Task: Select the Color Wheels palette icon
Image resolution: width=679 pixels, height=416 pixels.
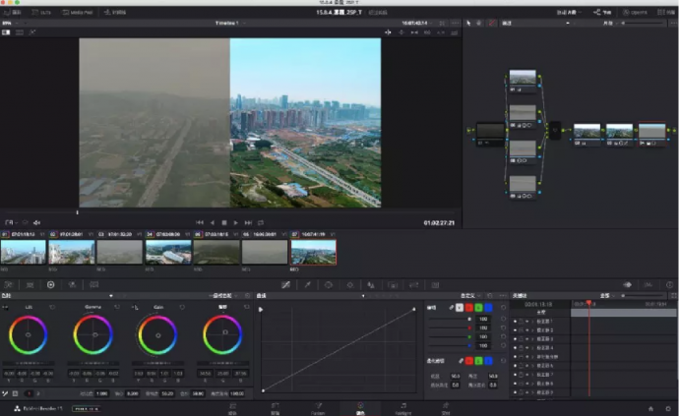Action: pyautogui.click(x=50, y=285)
